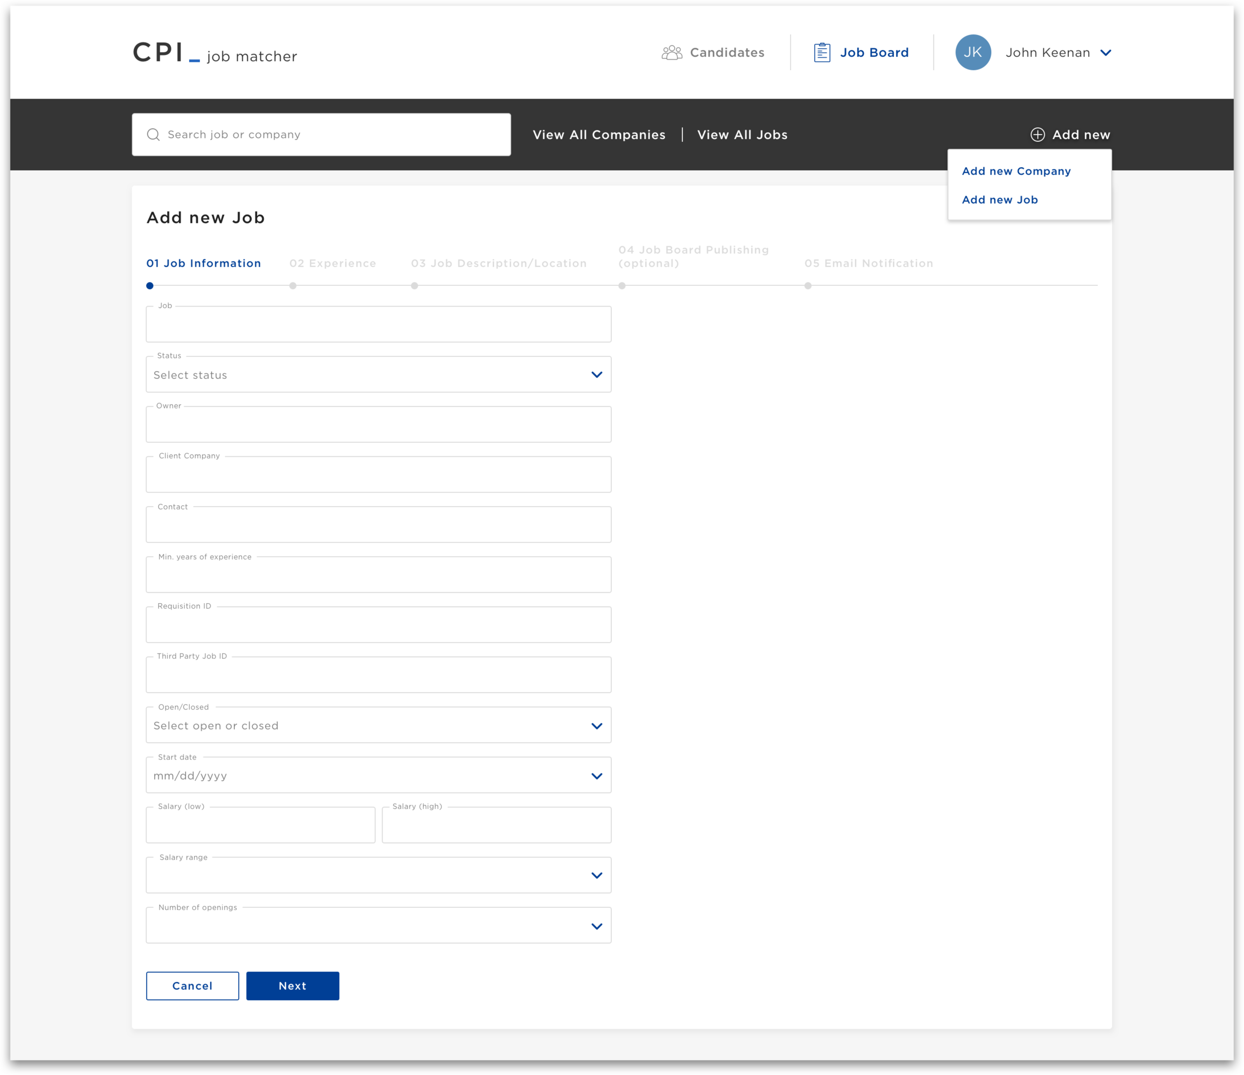This screenshot has width=1244, height=1075.
Task: Click the Next button
Action: (x=293, y=985)
